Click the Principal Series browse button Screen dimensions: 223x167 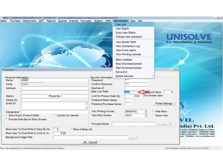point(164,124)
